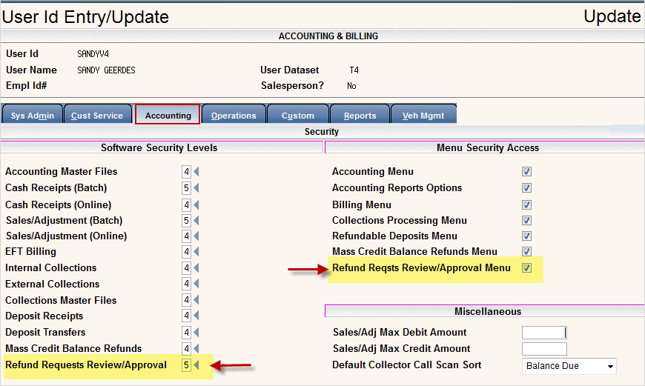Click User Dataset value T4
This screenshot has height=386, width=645.
click(354, 70)
